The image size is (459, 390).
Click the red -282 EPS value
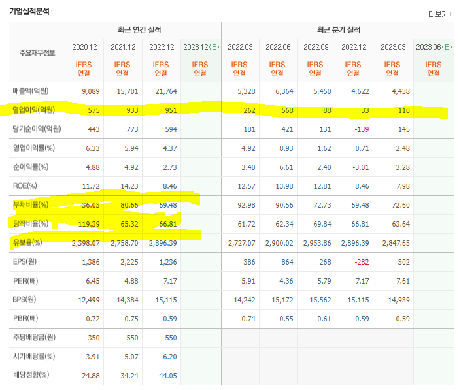[x=362, y=262]
